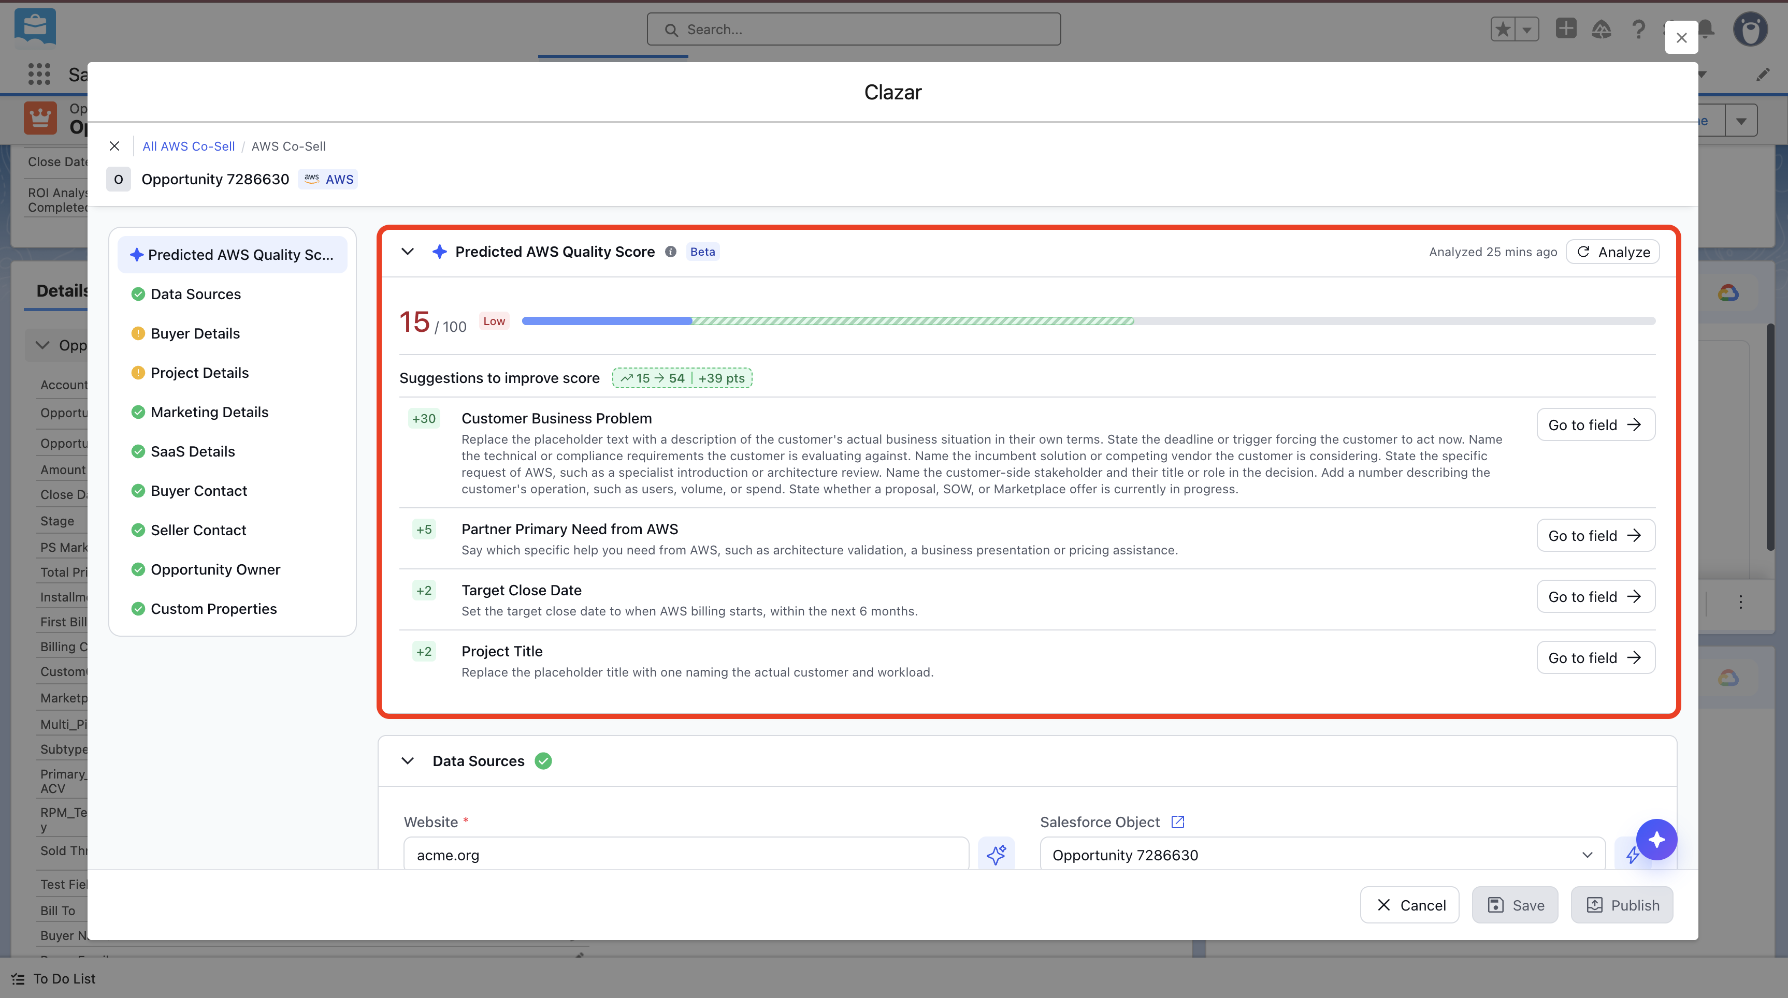Click the global Search box
The height and width of the screenshot is (998, 1788).
click(854, 29)
